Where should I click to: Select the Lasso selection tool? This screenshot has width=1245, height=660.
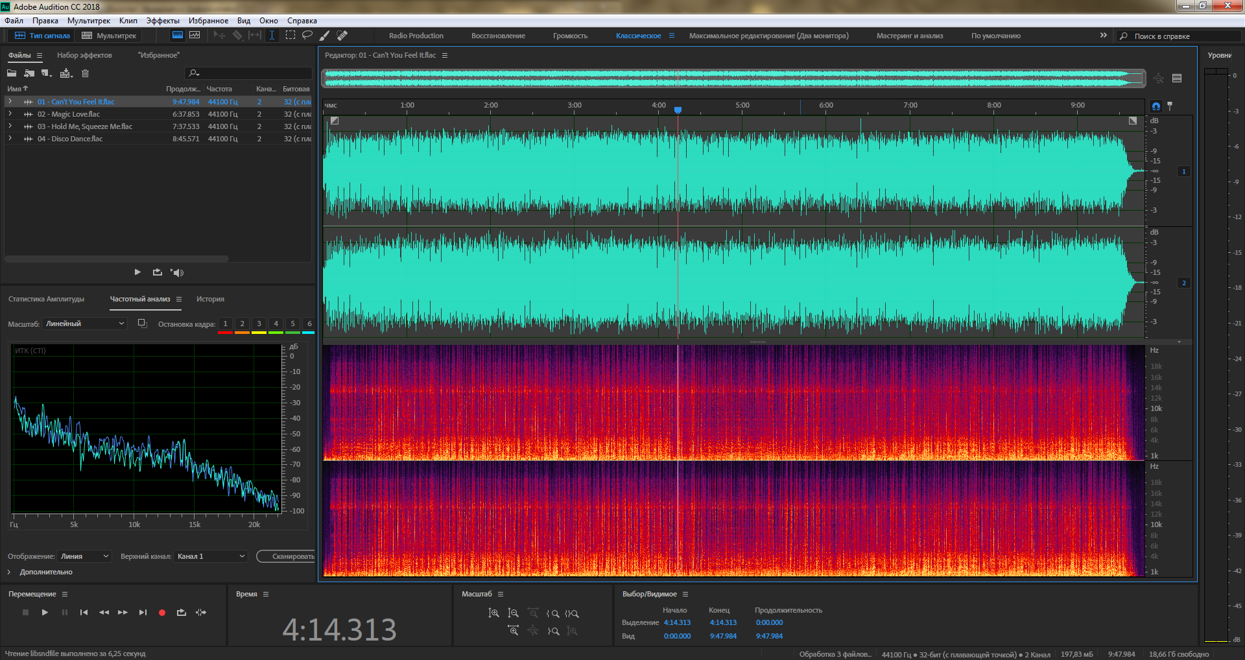tap(307, 35)
